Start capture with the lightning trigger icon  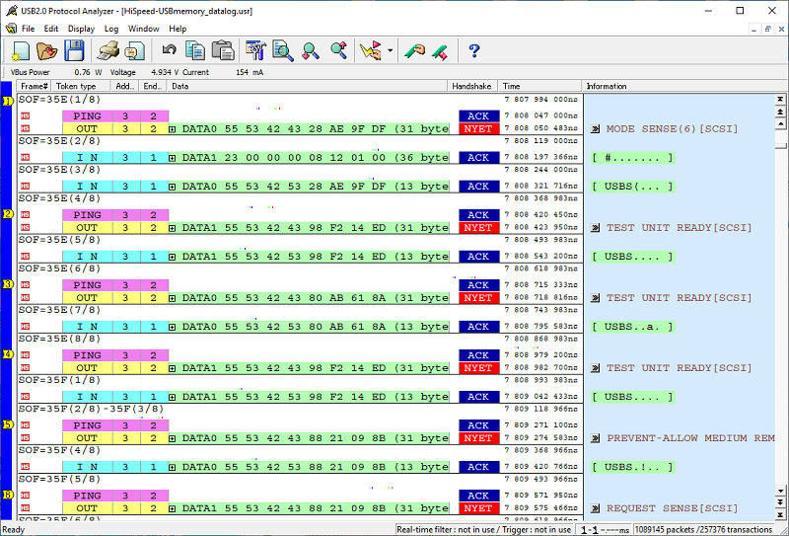(371, 51)
